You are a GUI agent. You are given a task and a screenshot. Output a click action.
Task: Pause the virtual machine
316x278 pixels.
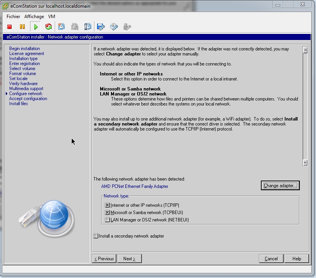(22, 27)
